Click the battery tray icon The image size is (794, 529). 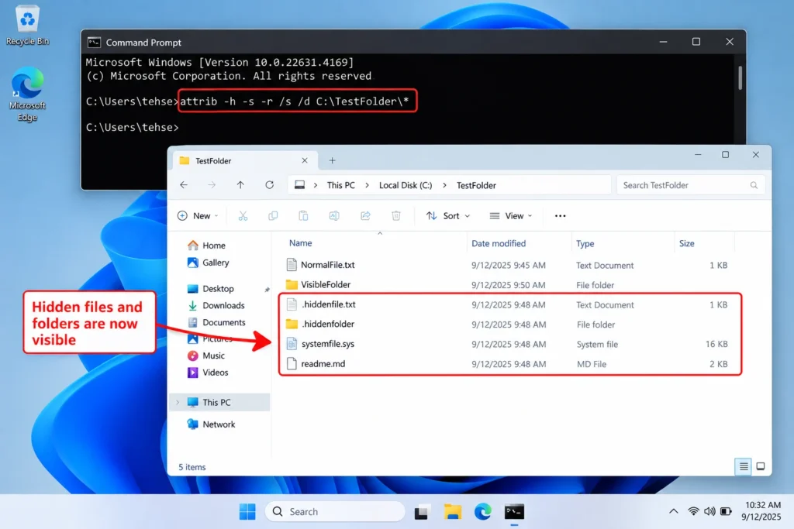(726, 511)
